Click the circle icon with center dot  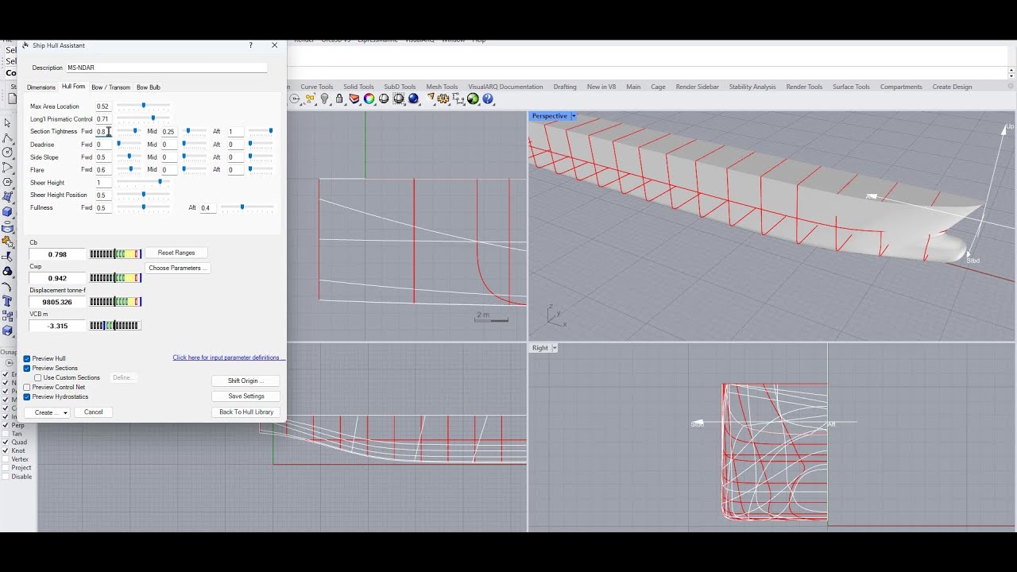295,99
